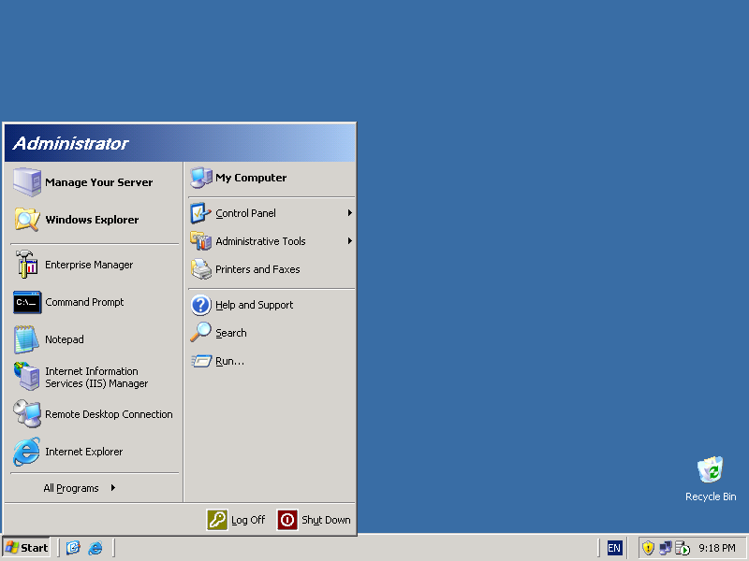749x561 pixels.
Task: Click the security shield tray icon
Action: [648, 548]
